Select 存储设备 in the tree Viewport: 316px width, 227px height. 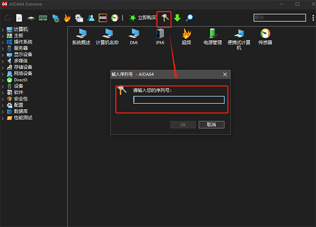point(23,67)
